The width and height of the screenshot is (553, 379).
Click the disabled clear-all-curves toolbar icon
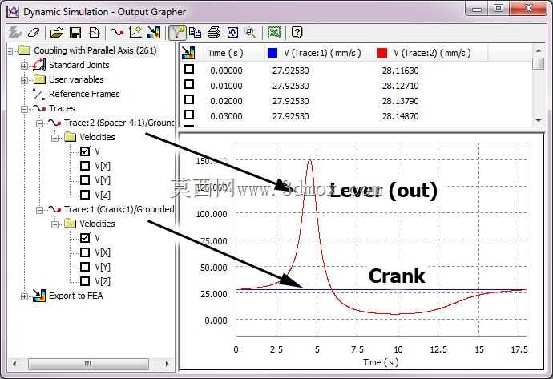pyautogui.click(x=14, y=33)
